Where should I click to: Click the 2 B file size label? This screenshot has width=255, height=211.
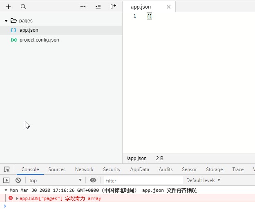click(x=159, y=158)
